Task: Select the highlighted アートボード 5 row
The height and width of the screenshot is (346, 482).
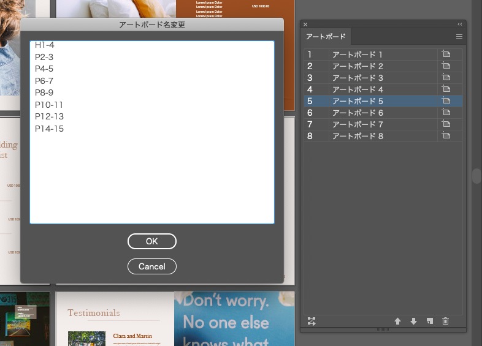Action: (x=383, y=101)
